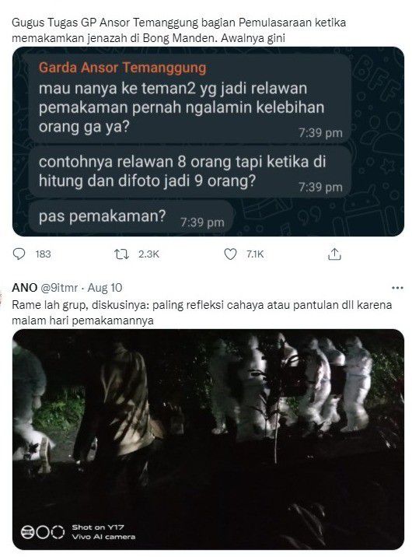The width and height of the screenshot is (412, 557).
Task: Click the Garda Ansor Temanggung sender name
Action: (x=122, y=68)
